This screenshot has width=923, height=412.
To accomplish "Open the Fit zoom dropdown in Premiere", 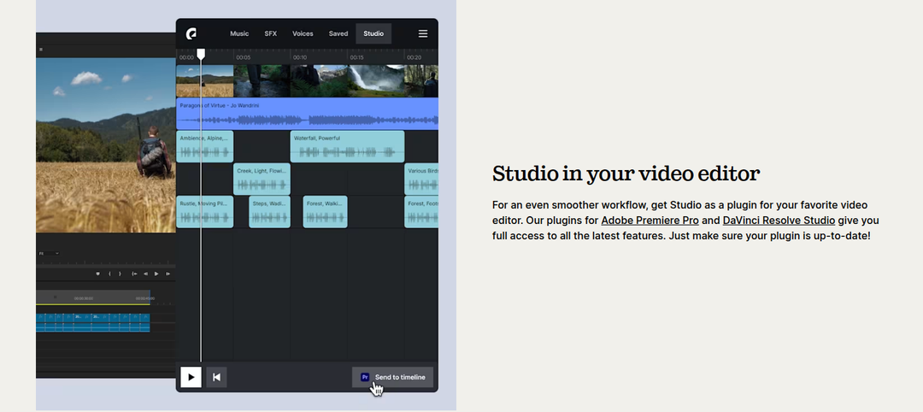I will 49,254.
